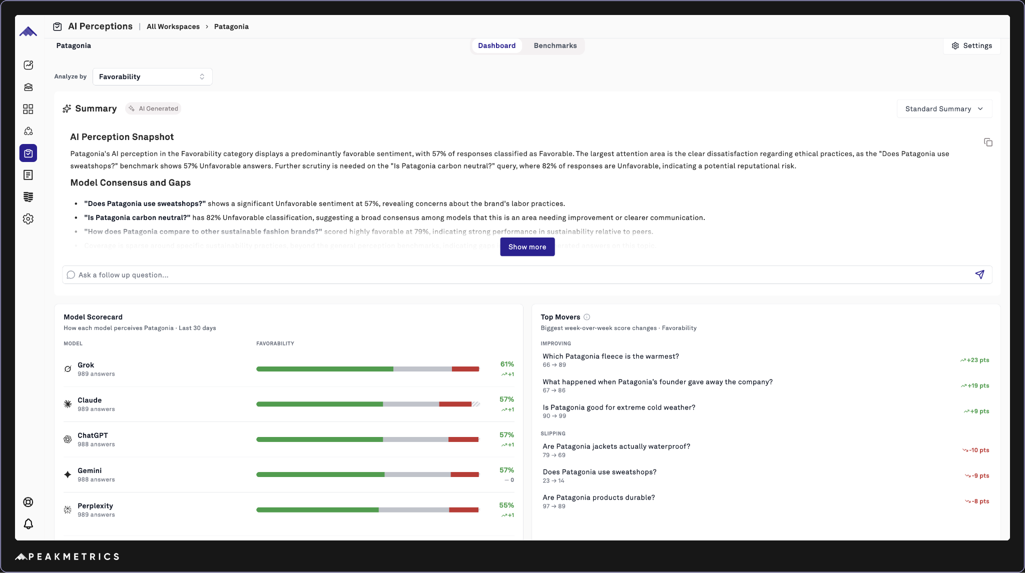1025x573 pixels.
Task: Open 'Are Patagonia products durable?' mover
Action: point(599,497)
